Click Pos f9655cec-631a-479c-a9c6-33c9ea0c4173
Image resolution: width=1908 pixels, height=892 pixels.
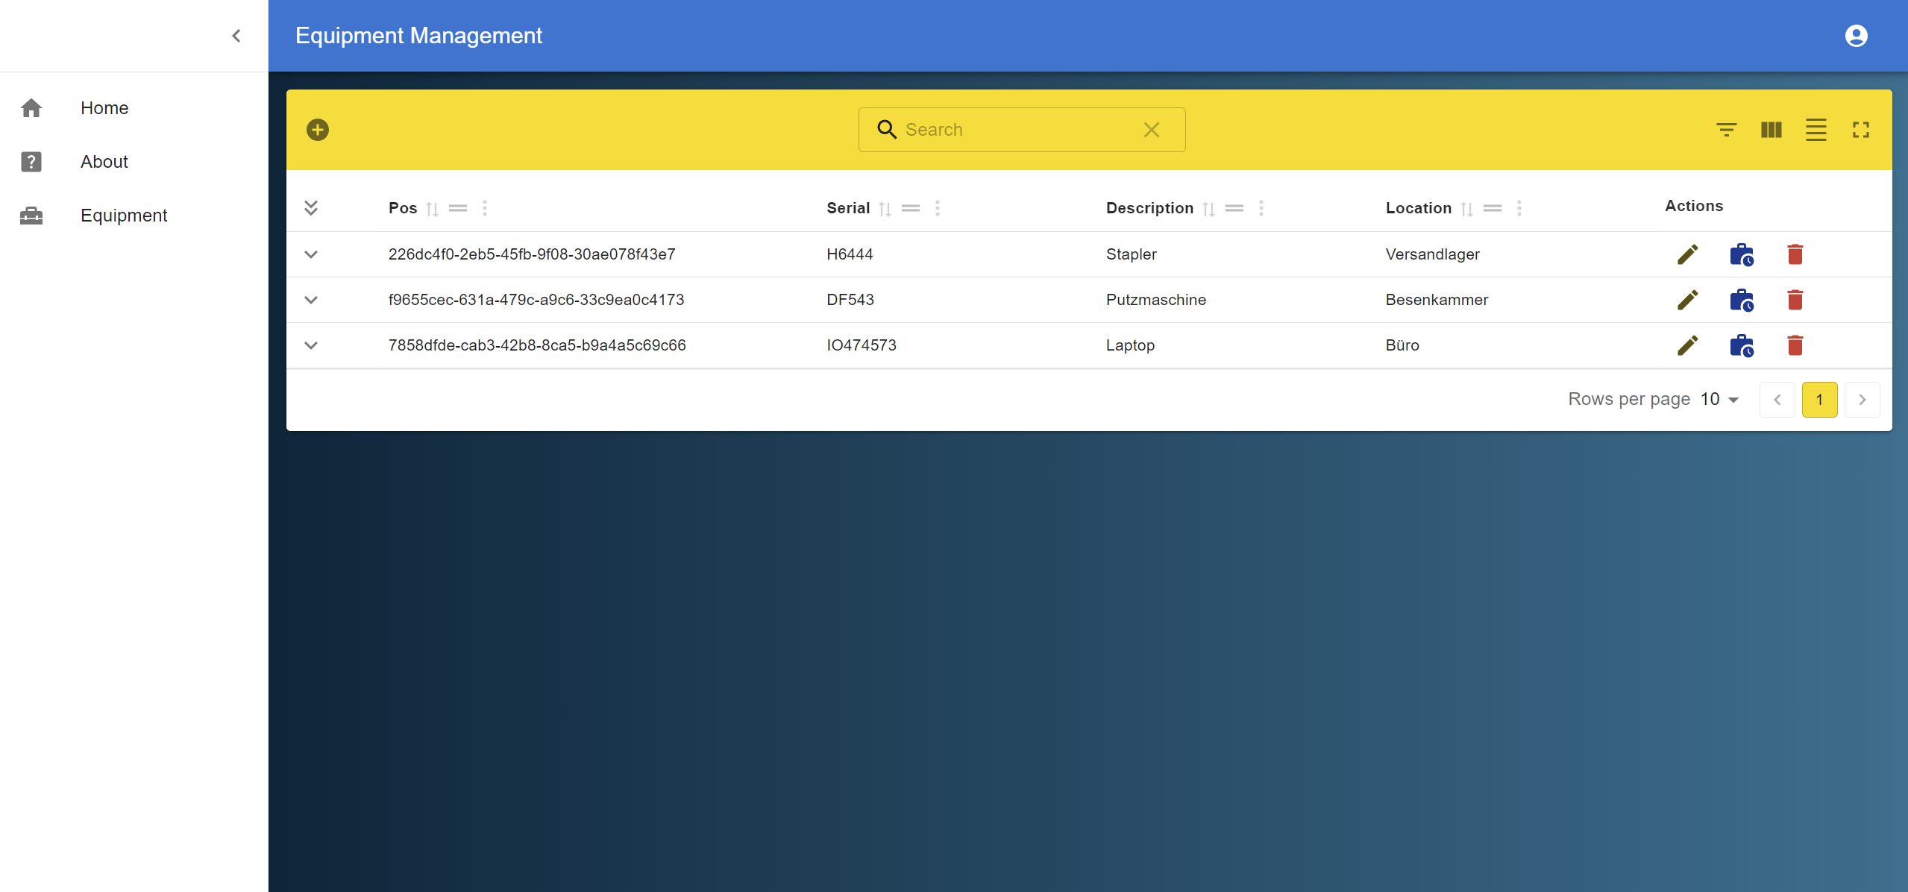click(536, 300)
